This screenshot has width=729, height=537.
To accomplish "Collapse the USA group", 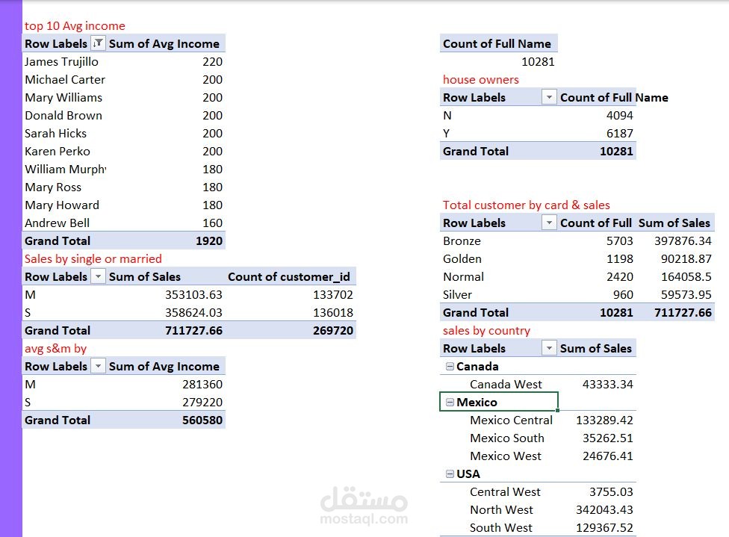I will (450, 474).
